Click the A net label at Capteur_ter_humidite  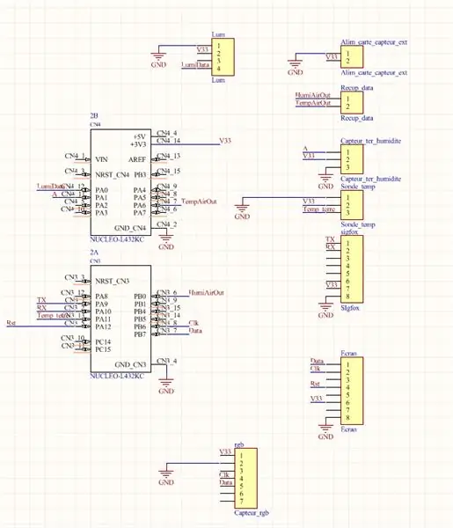(x=305, y=148)
